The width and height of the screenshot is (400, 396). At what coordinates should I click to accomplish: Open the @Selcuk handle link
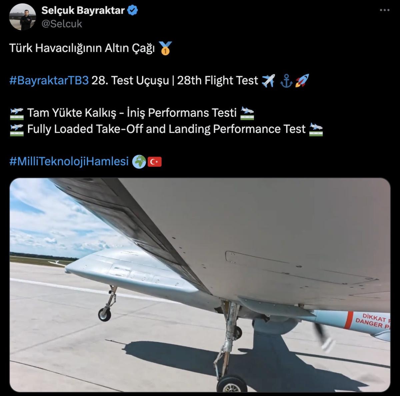point(62,24)
